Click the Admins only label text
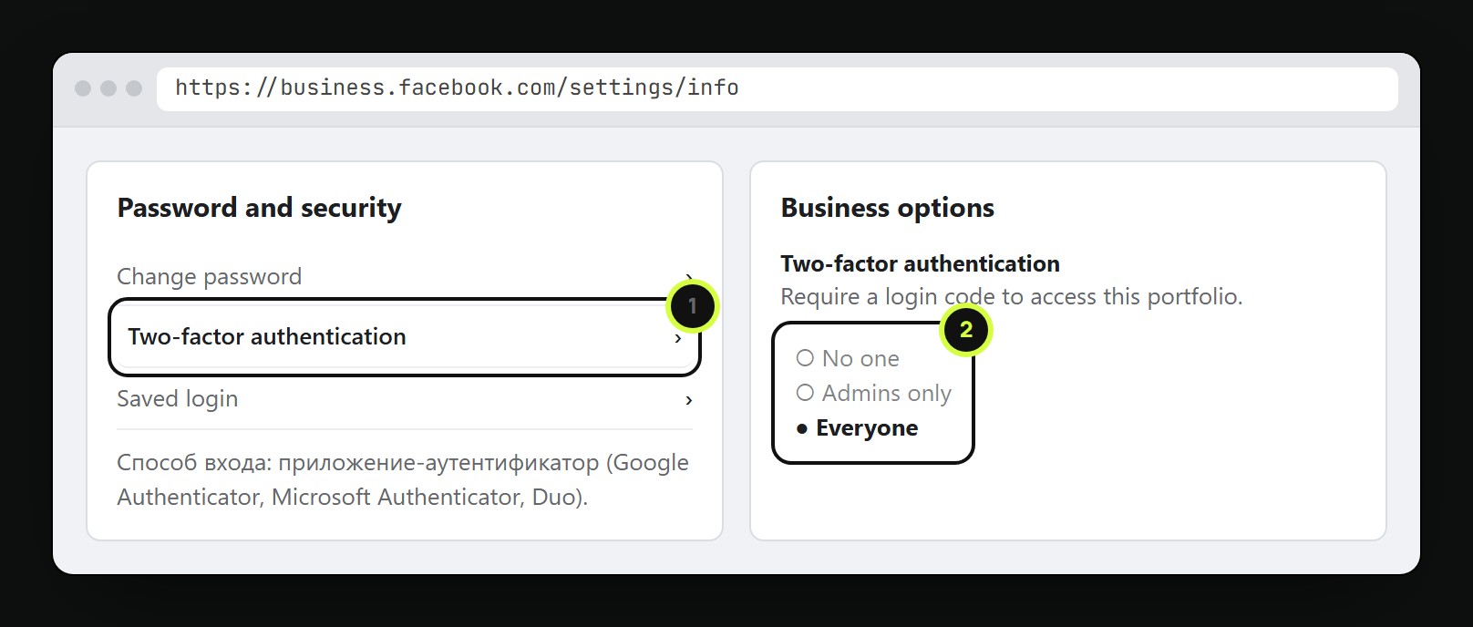Screen dimensions: 1473x627 (x=887, y=393)
